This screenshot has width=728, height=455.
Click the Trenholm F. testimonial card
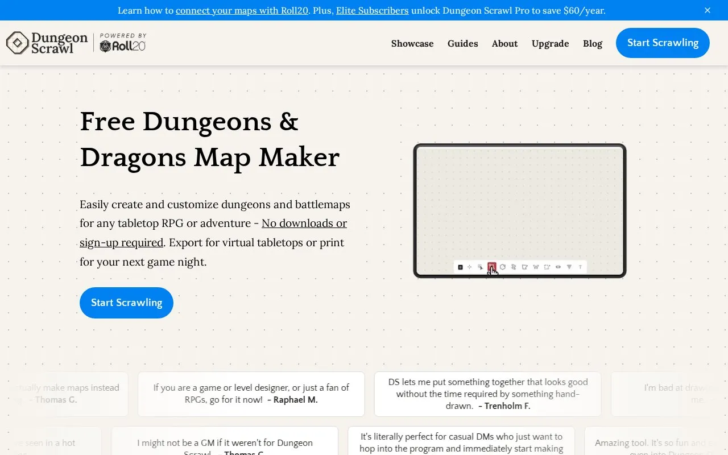click(488, 394)
